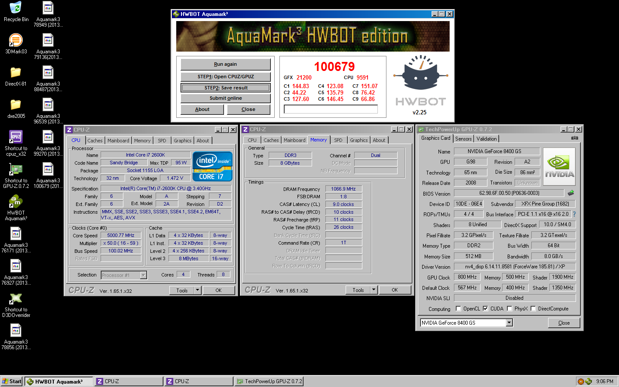Screen dimensions: 619x387
Task: Open the GPU selection dropdown in GPU-Z
Action: point(509,323)
